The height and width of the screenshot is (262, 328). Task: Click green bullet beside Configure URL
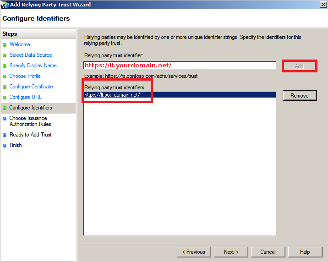coord(5,98)
